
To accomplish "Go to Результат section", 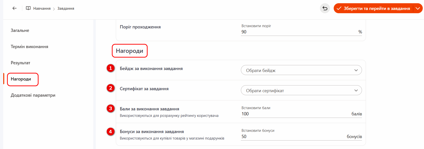I will tap(21, 63).
